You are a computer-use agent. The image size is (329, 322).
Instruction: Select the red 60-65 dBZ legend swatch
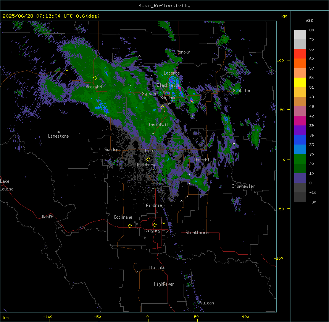click(x=300, y=54)
